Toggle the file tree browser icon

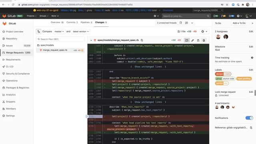[39, 32]
